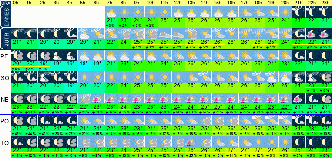The width and height of the screenshot is (332, 158).
Task: Click the 24° temperature for JUTRI 8h
Action: [x=124, y=42]
